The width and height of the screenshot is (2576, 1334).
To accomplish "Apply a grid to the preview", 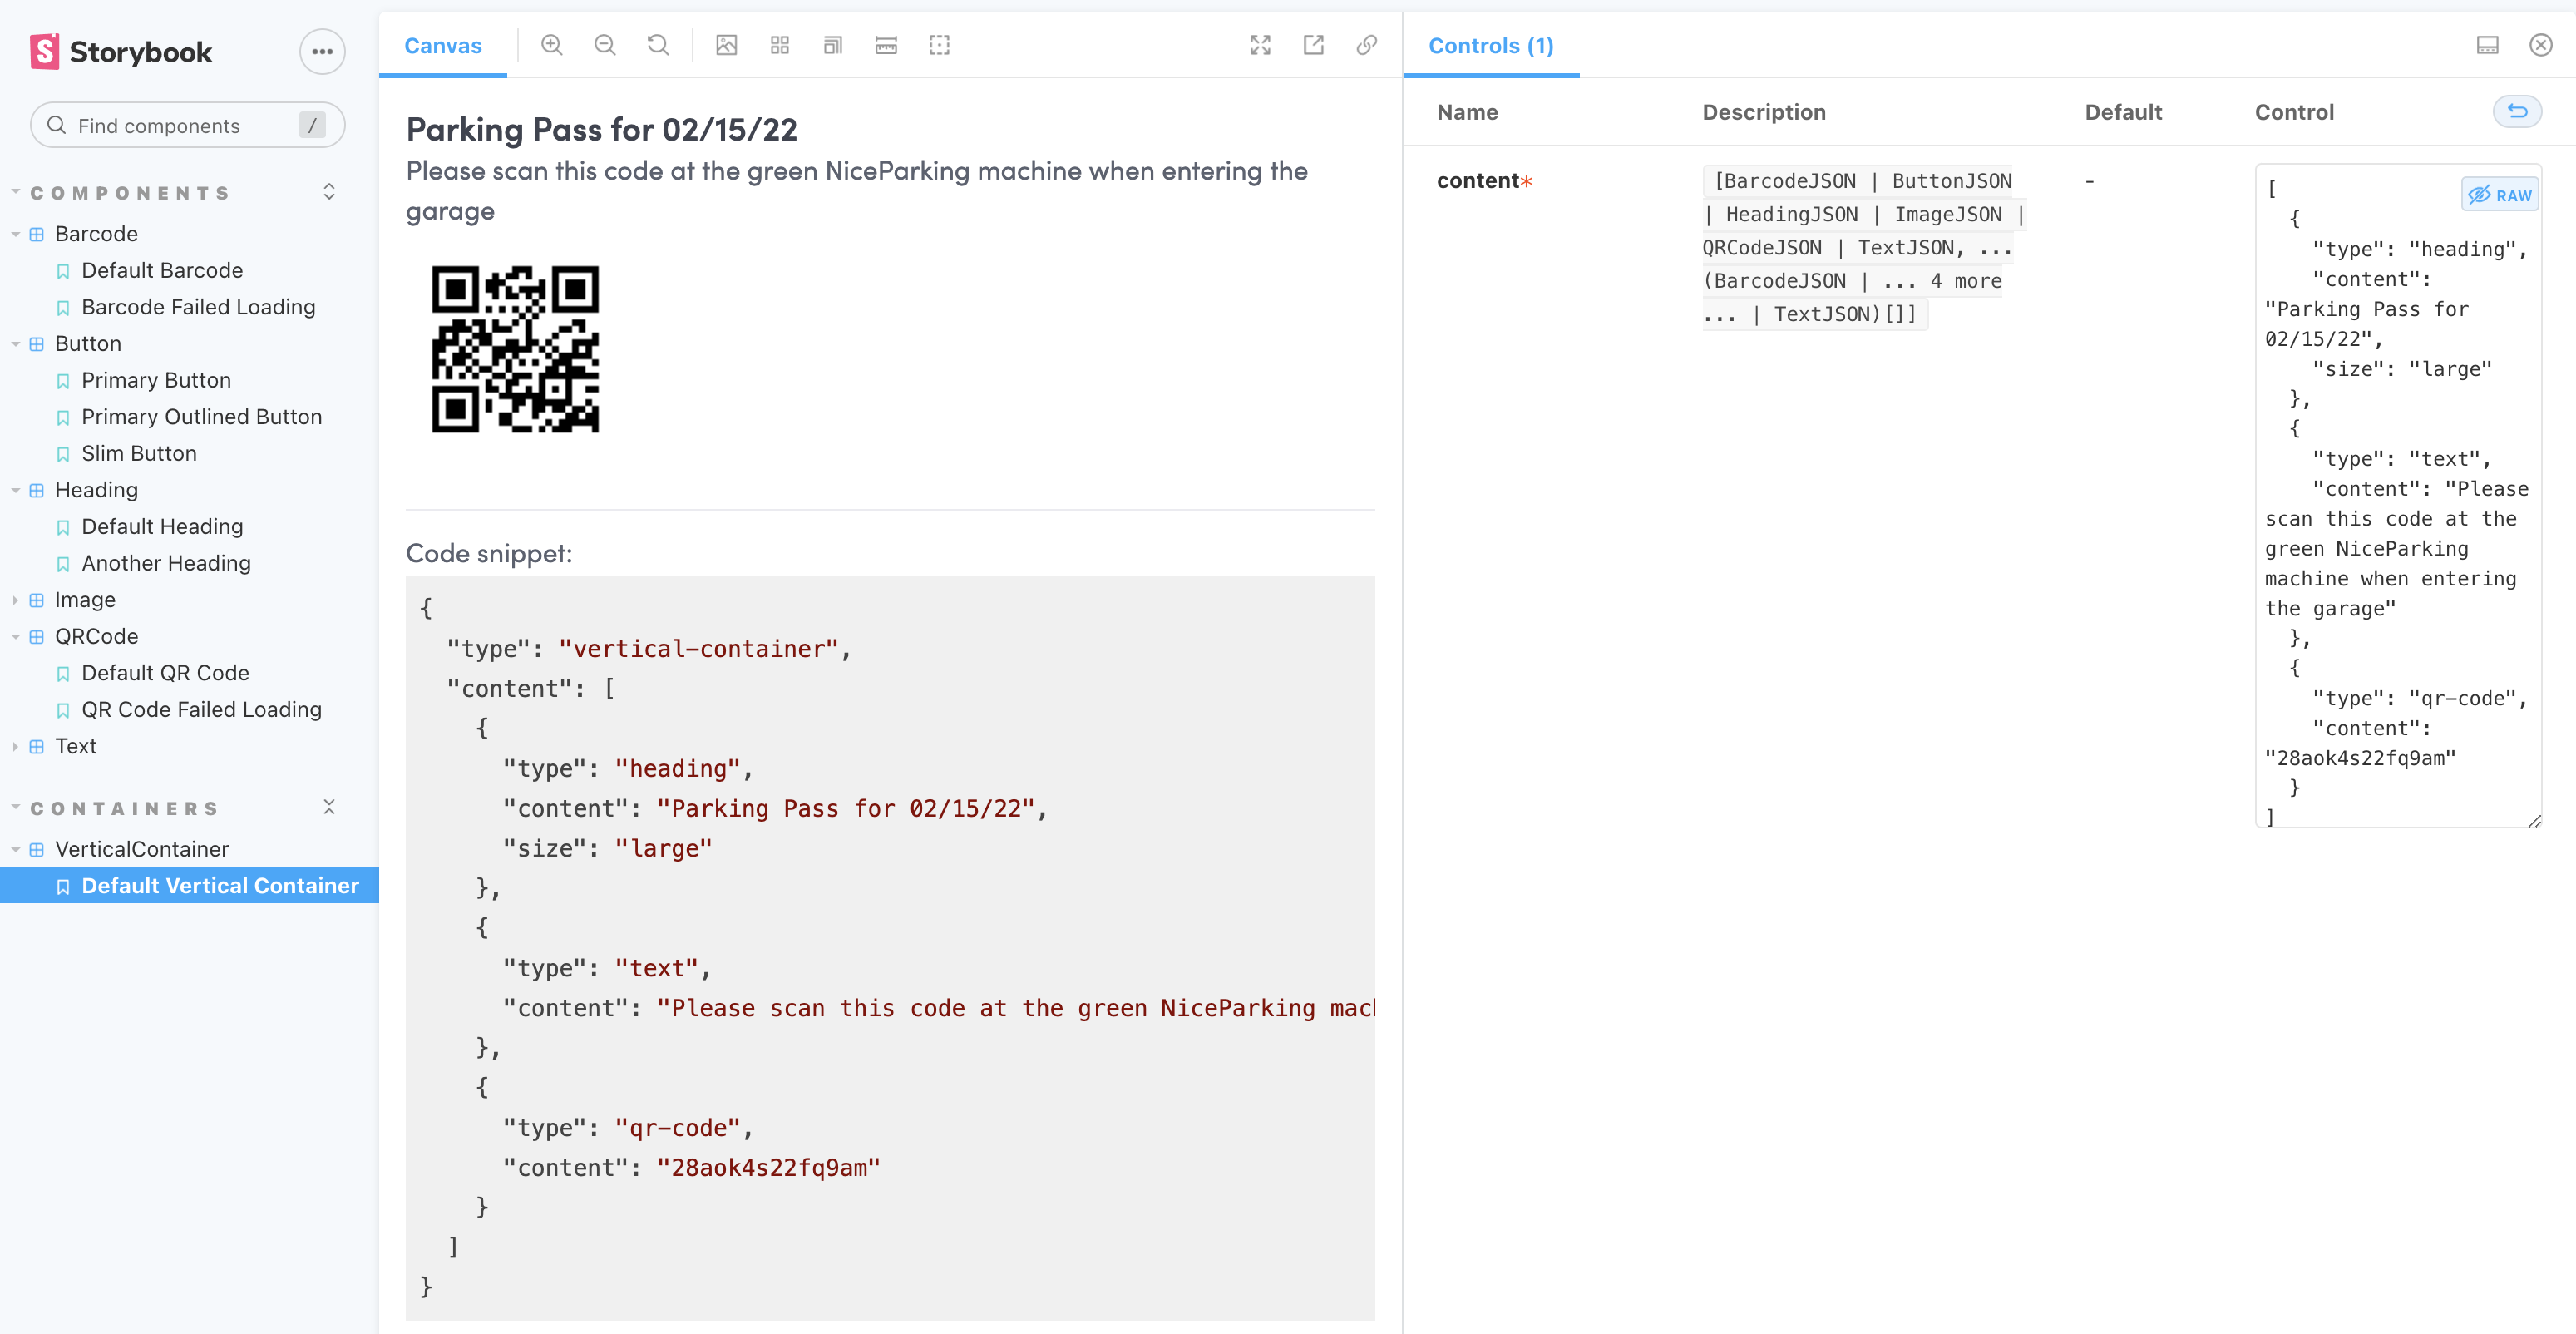I will (x=780, y=45).
